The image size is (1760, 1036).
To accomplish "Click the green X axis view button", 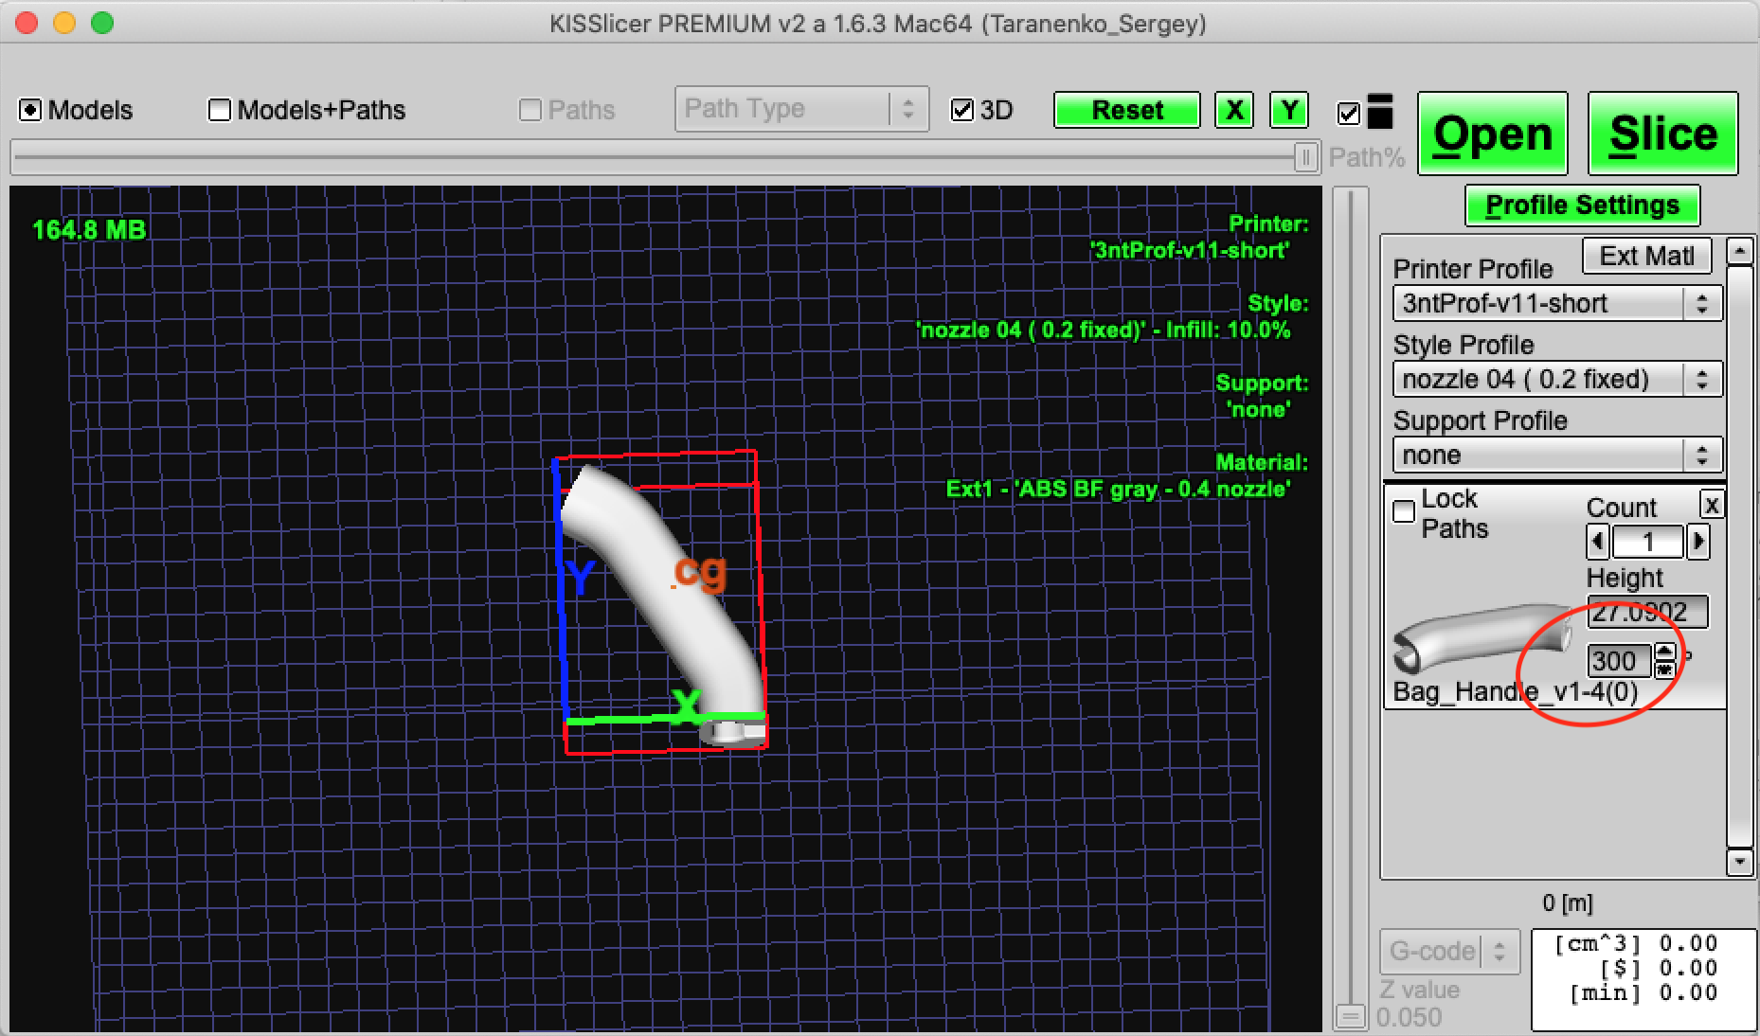I will 1233,111.
